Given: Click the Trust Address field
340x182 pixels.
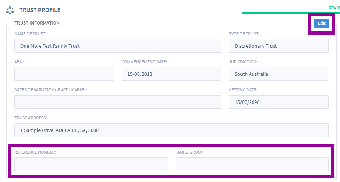Looking at the screenshot, I should tap(171, 130).
